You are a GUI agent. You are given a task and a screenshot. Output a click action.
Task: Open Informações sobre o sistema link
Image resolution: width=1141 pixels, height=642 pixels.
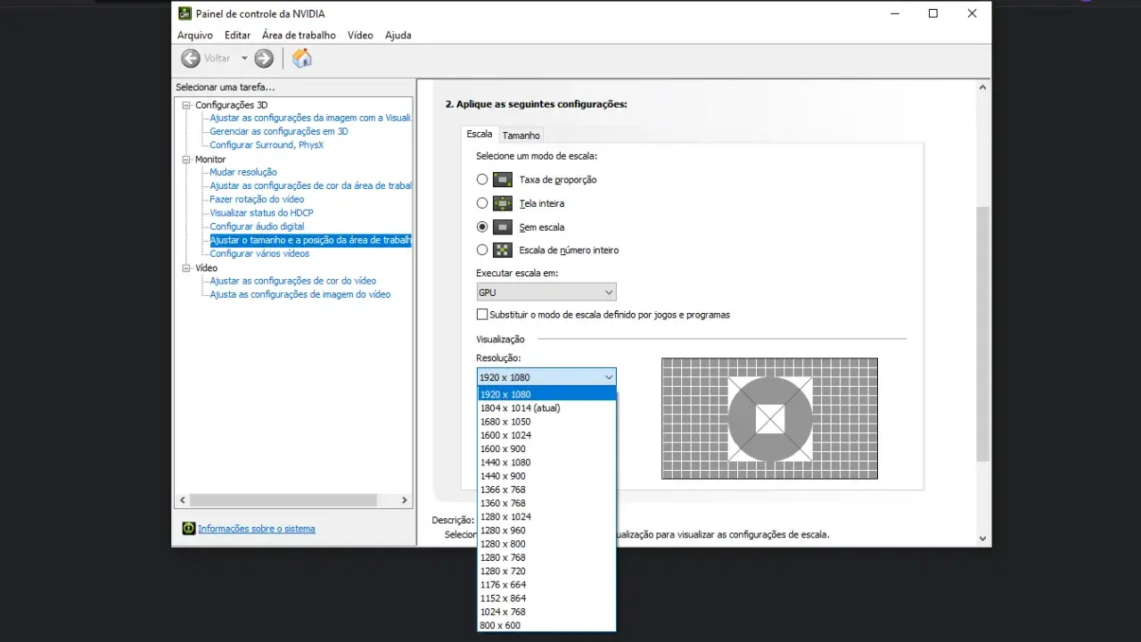257,529
